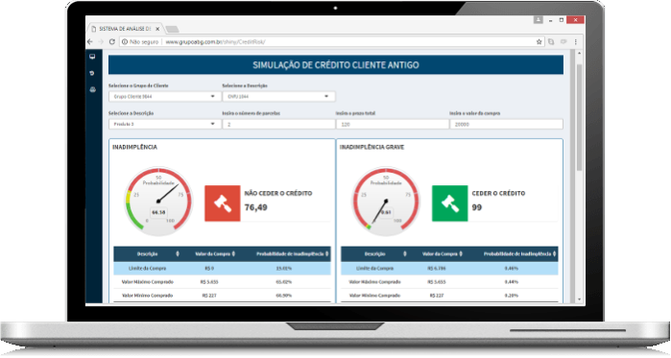The width and height of the screenshot is (671, 358).
Task: Click the scrollbar down arrow
Action: [x=580, y=299]
